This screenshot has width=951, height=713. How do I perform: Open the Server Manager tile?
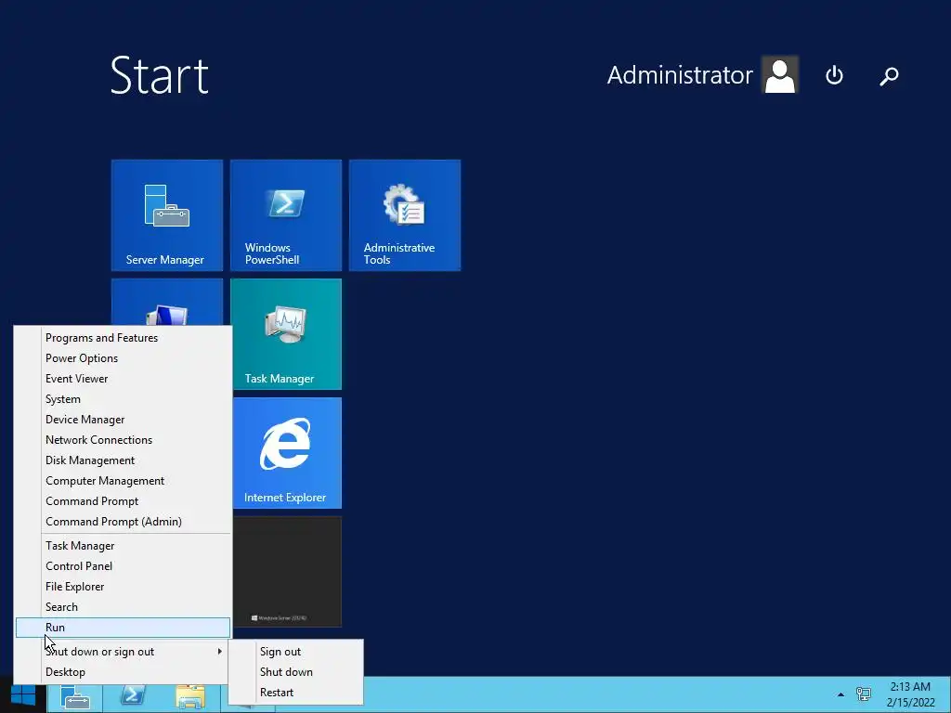click(167, 215)
